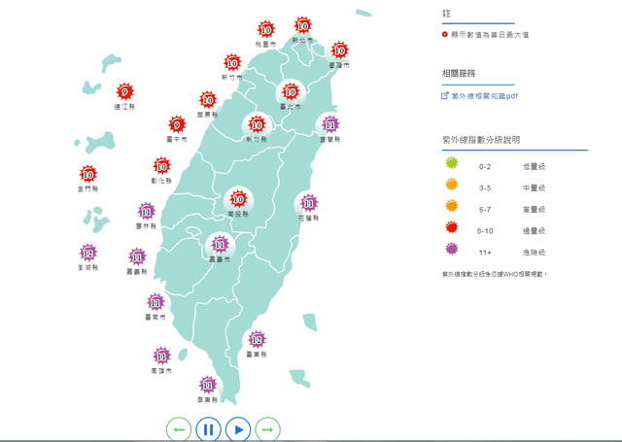Select the 連江縣 UV marker showing 9
Image resolution: width=622 pixels, height=442 pixels.
123,92
